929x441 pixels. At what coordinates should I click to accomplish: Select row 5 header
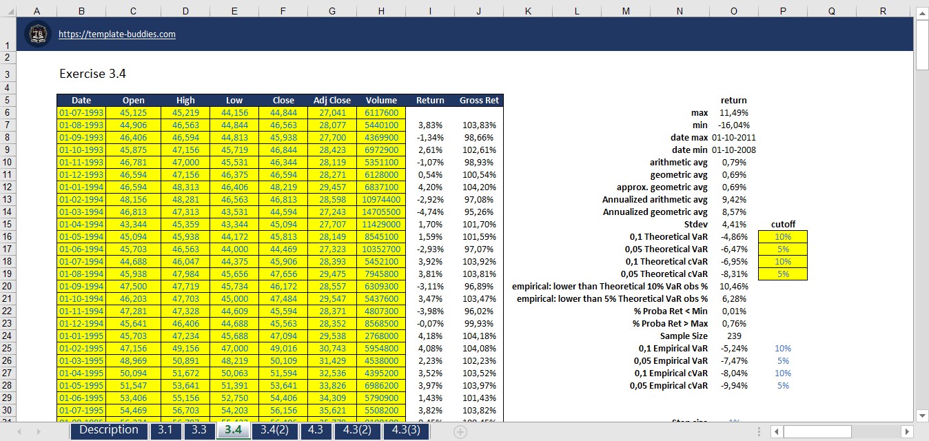tap(7, 100)
